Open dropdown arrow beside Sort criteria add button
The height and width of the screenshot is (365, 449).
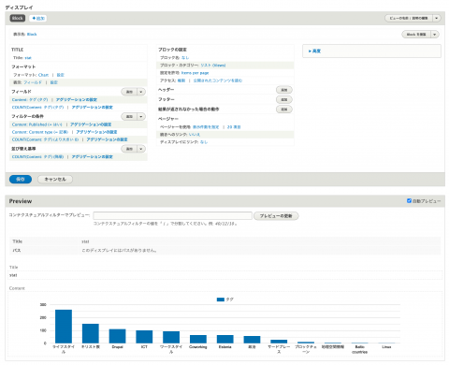[141, 149]
